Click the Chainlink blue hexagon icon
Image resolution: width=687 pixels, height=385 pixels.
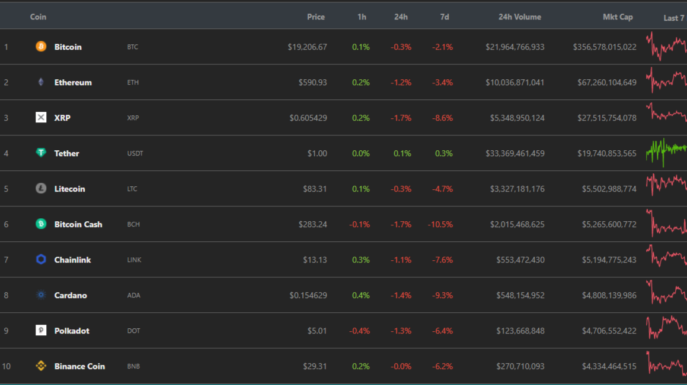pos(41,259)
